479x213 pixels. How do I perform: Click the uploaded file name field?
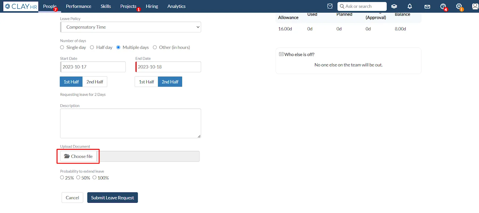tap(148, 156)
